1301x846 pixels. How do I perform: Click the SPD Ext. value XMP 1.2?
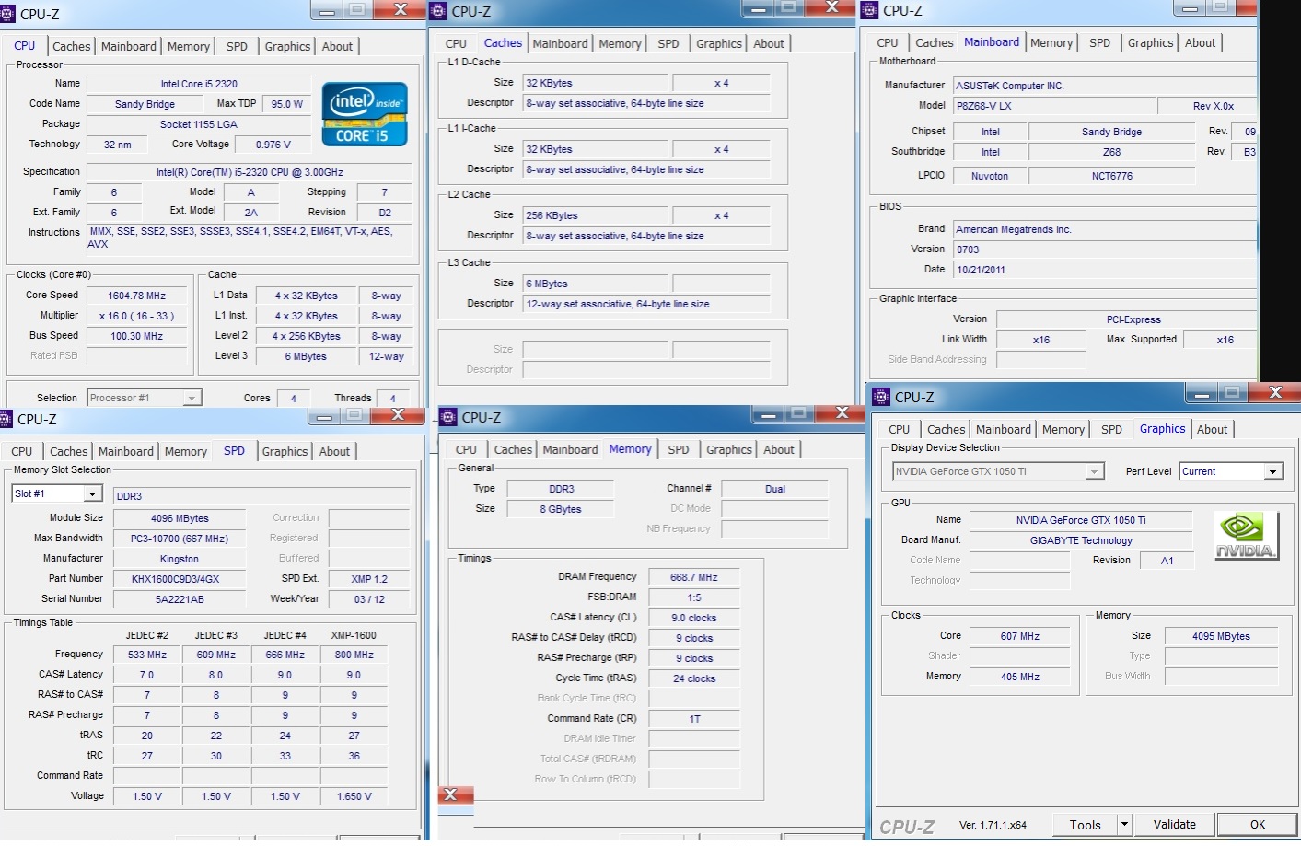369,579
